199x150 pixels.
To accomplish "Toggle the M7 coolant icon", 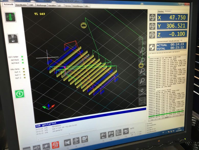I will [x=13, y=39].
